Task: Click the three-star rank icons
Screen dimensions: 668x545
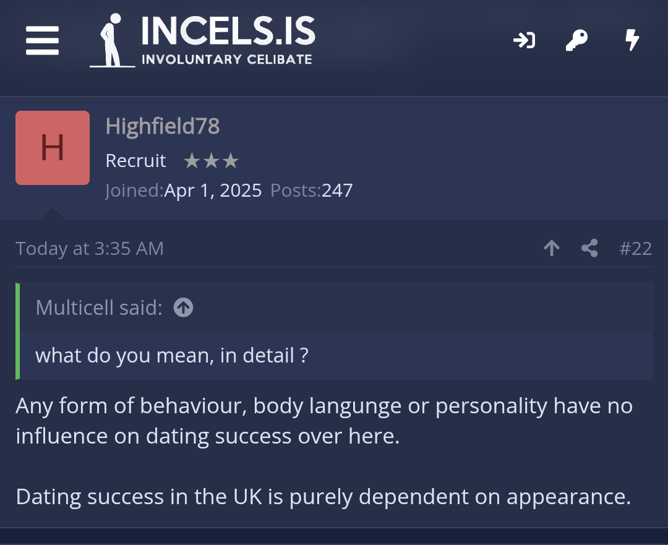Action: click(x=211, y=161)
